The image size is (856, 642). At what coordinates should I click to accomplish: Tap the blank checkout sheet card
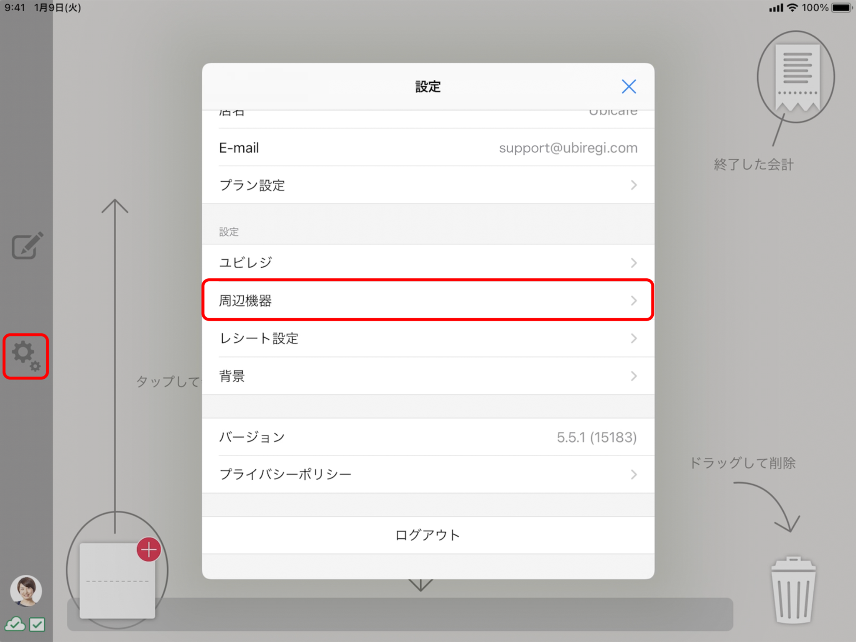(117, 581)
